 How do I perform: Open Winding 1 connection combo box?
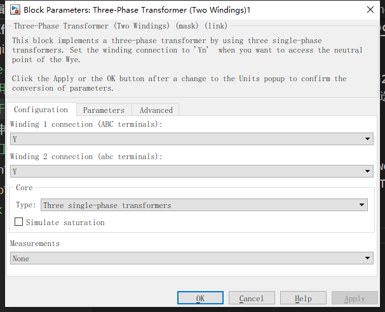pos(191,139)
